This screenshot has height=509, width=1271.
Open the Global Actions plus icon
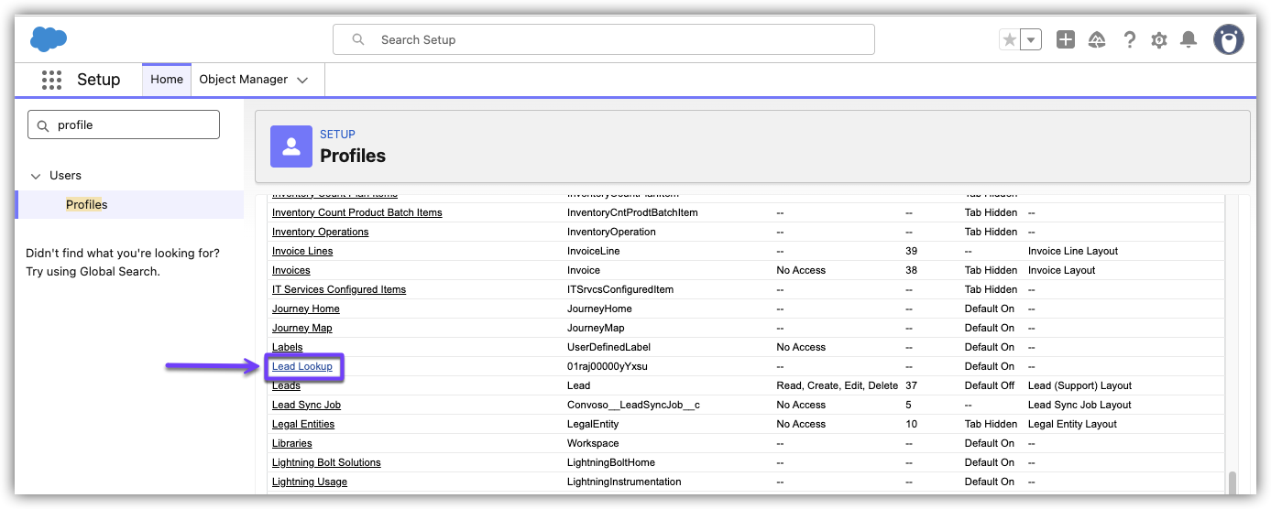[x=1065, y=39]
